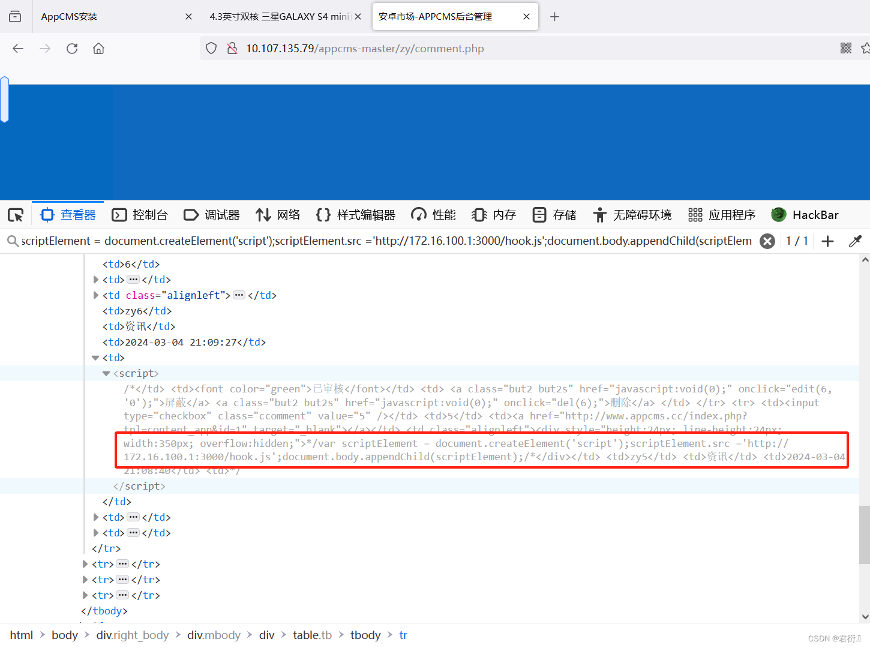This screenshot has width=870, height=648.
Task: Expand the first collapsed tr node
Action: (85, 564)
